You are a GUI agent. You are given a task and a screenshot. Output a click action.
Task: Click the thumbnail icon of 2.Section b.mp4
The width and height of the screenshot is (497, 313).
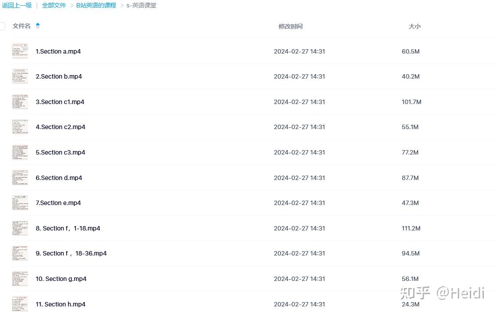pyautogui.click(x=20, y=76)
